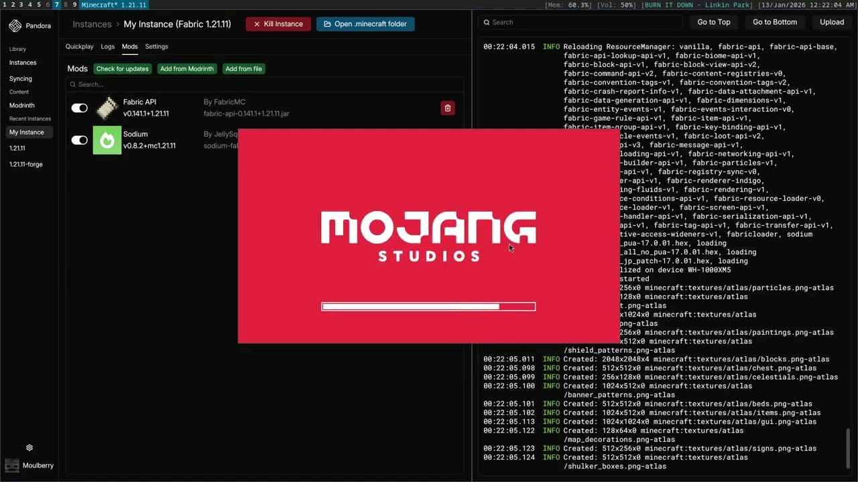Click the Moulberry account avatar
858x482 pixels.
(x=12, y=465)
